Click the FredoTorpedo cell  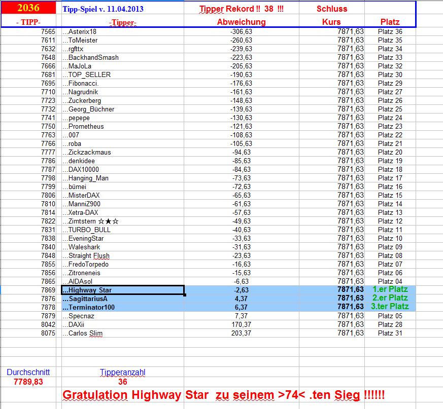[123, 264]
